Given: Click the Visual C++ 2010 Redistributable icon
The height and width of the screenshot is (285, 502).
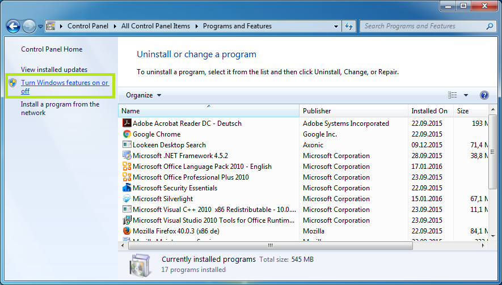Looking at the screenshot, I should click(x=127, y=209).
